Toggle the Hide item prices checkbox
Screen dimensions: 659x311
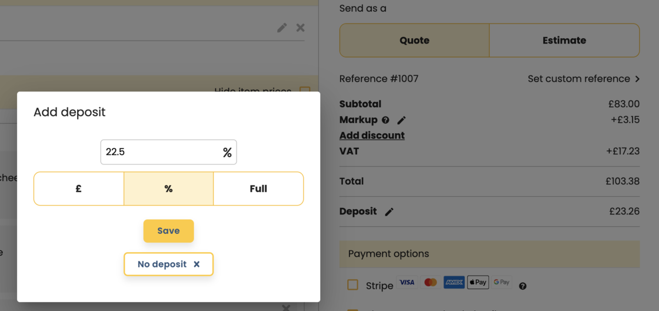coord(305,91)
